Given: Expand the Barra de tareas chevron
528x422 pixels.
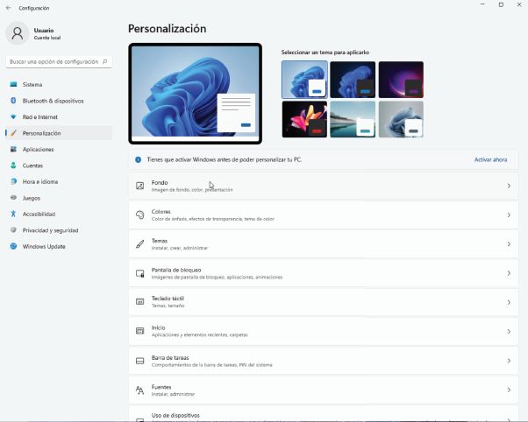Looking at the screenshot, I should click(509, 361).
